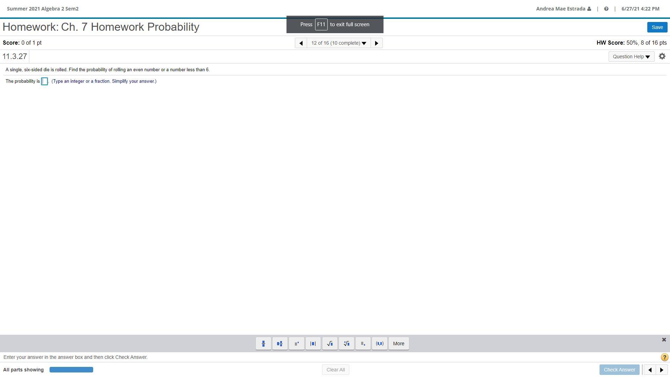The image size is (670, 377).
Task: Insert a mixed number template
Action: (x=280, y=343)
